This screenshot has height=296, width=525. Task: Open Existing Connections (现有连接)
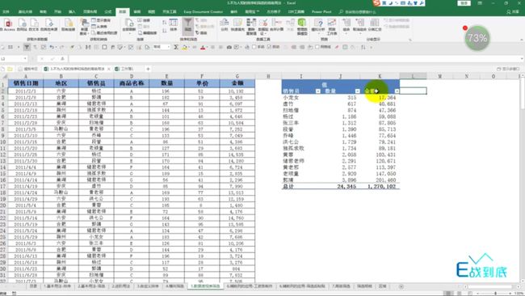[x=69, y=25]
